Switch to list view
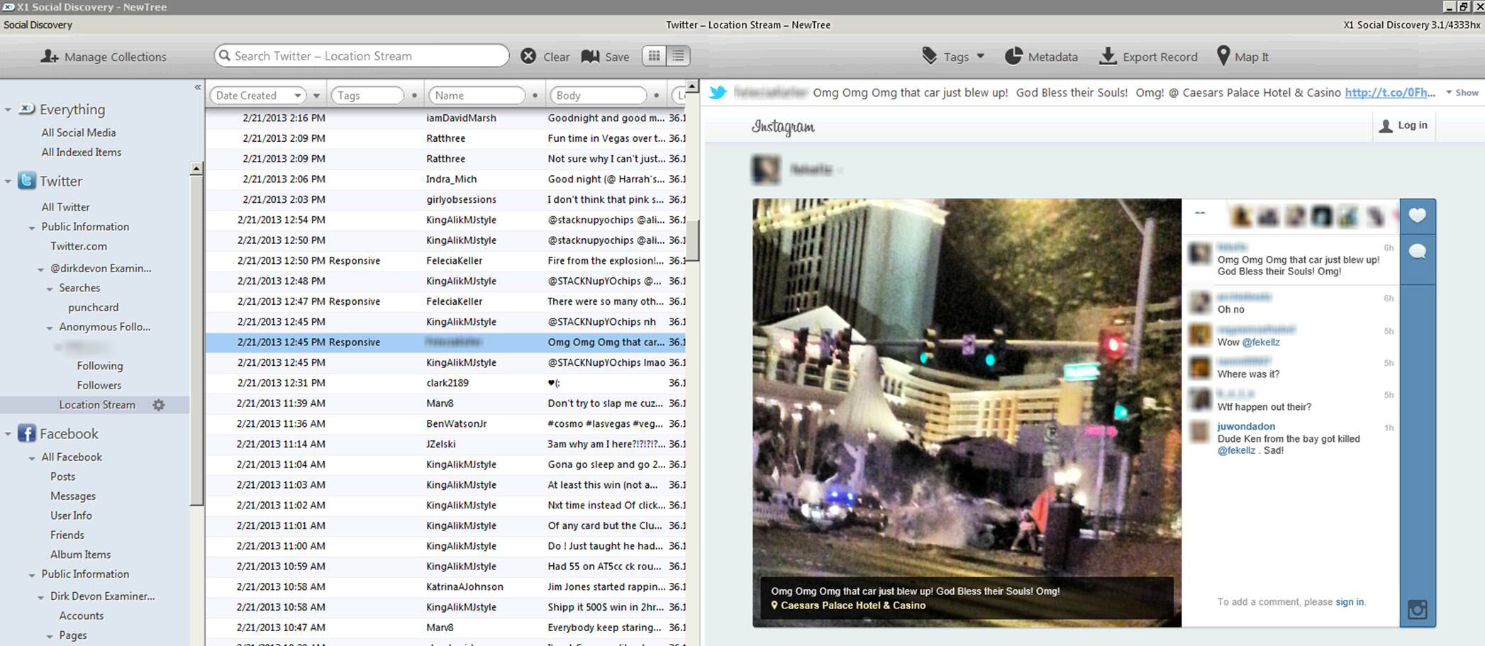Image resolution: width=1485 pixels, height=646 pixels. tap(678, 56)
